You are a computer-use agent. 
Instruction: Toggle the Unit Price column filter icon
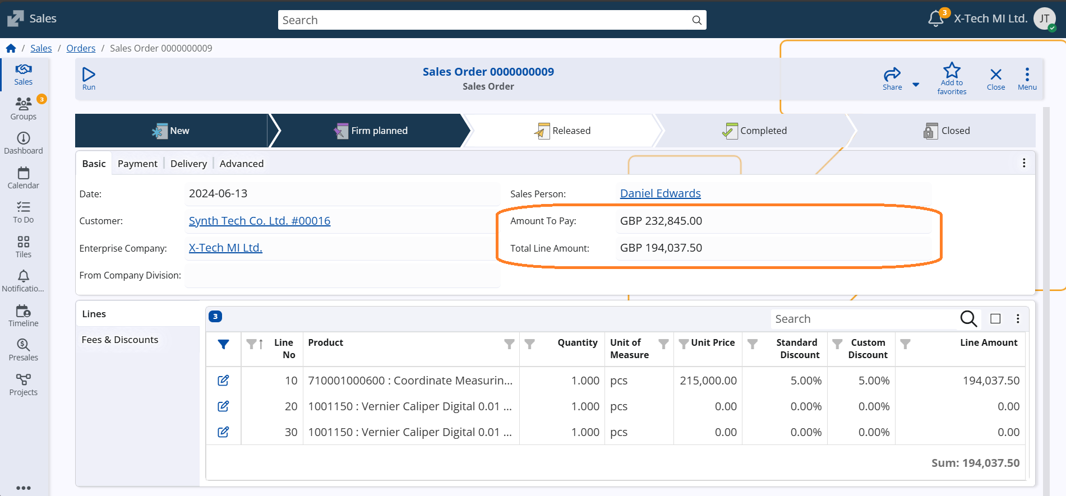[684, 344]
